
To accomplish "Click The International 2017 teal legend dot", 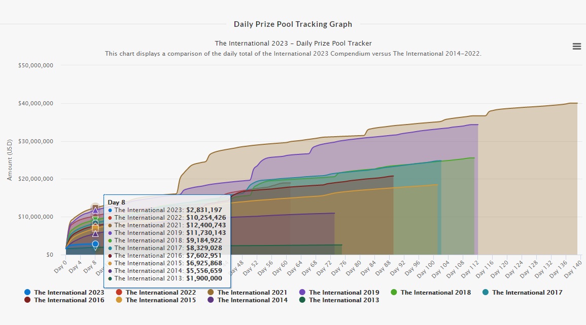I will tap(485, 293).
